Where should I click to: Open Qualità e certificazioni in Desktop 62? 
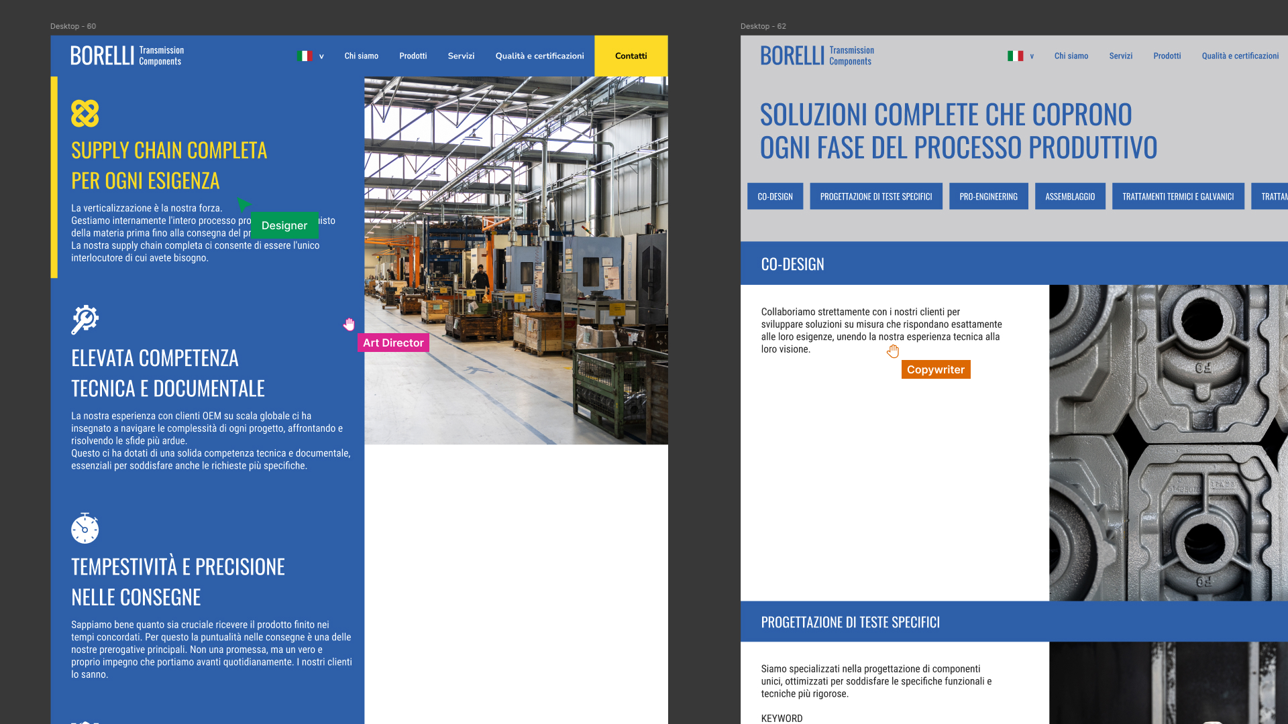click(1240, 56)
